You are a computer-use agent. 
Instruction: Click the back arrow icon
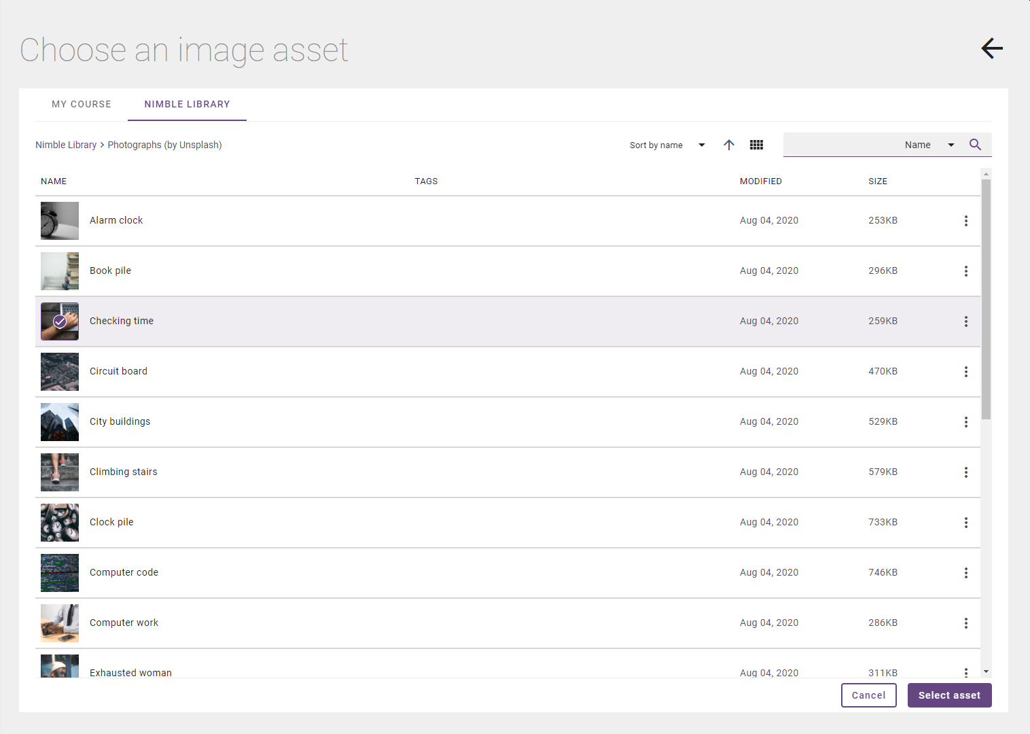pos(992,48)
